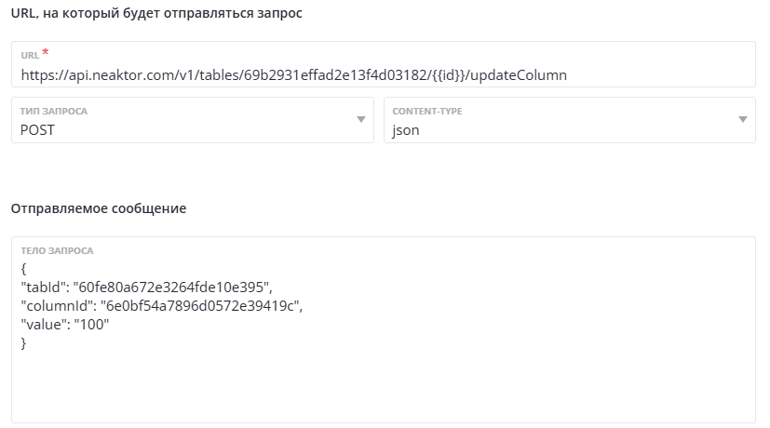The width and height of the screenshot is (770, 428).
Task: Open the request type dropdown arrow
Action: [x=361, y=120]
